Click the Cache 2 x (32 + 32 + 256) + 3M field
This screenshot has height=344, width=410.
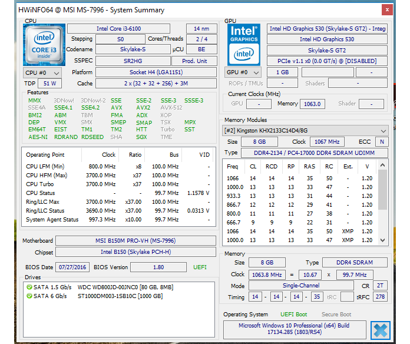click(x=156, y=84)
